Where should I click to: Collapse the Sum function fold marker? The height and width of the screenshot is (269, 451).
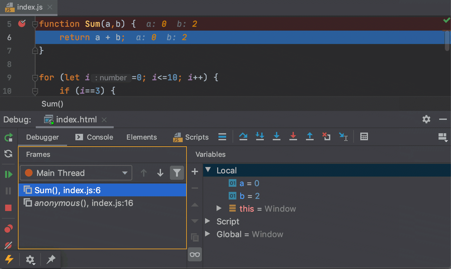click(x=35, y=24)
